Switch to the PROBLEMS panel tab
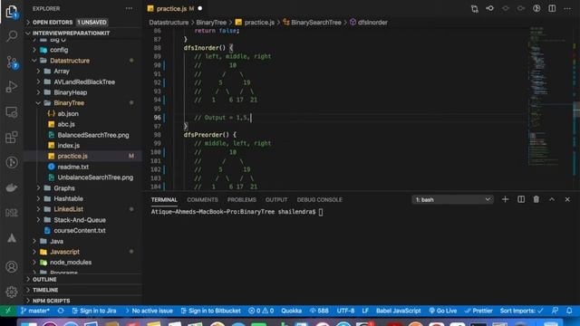 (x=242, y=199)
